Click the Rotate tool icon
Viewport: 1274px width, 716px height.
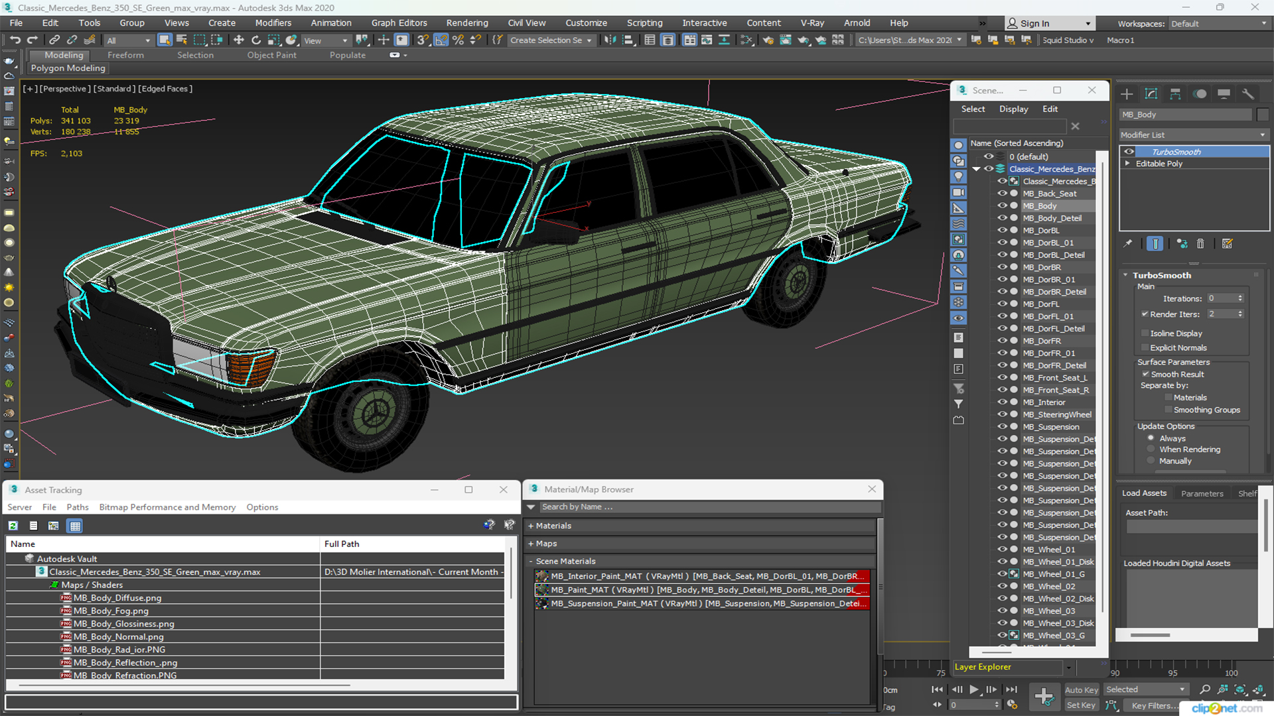(256, 40)
